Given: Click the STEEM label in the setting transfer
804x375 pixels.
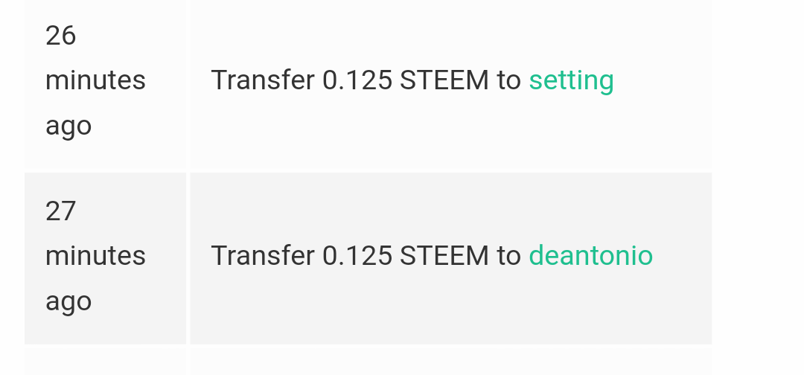Looking at the screenshot, I should [444, 80].
